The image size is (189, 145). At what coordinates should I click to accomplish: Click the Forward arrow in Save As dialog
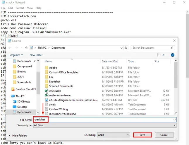(16, 48)
